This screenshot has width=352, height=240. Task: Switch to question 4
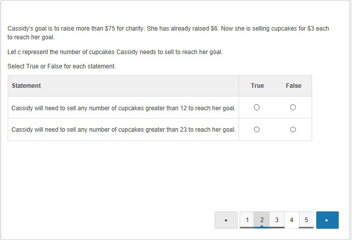(x=291, y=220)
